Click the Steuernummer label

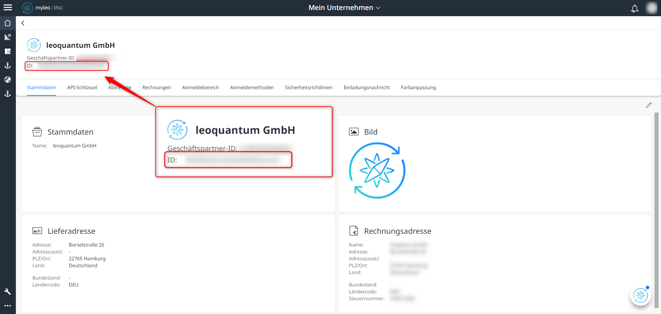367,299
